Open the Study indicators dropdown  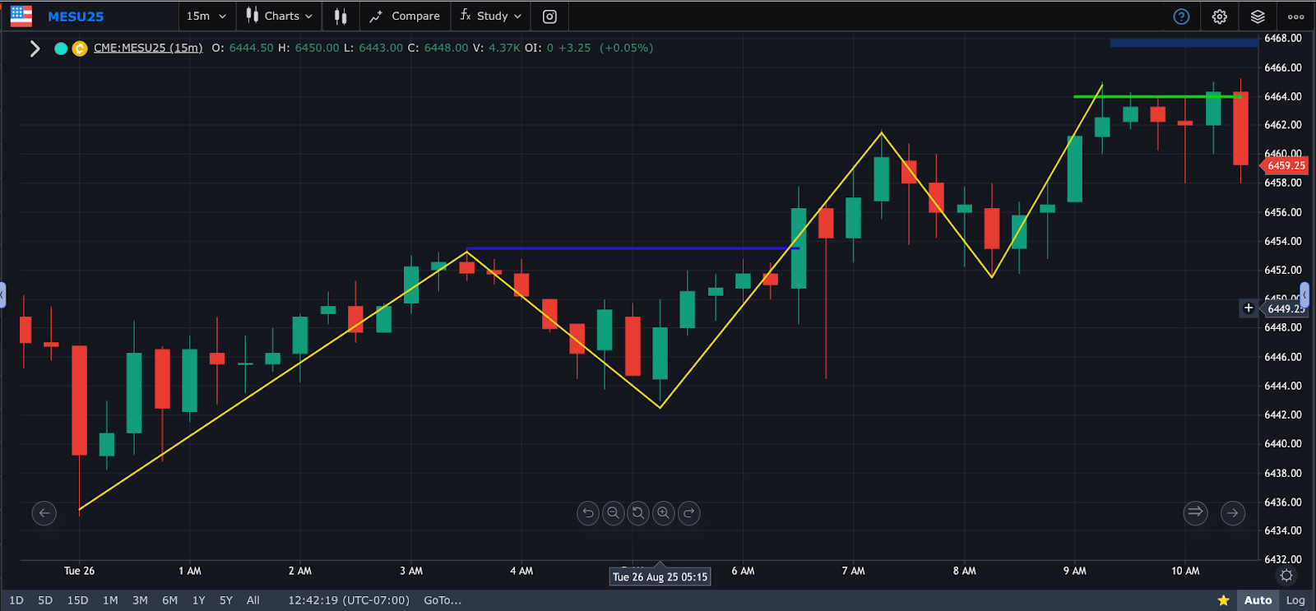click(491, 16)
